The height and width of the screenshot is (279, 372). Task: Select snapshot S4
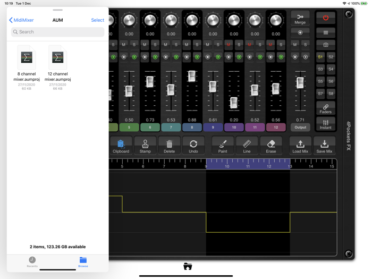[331, 69]
